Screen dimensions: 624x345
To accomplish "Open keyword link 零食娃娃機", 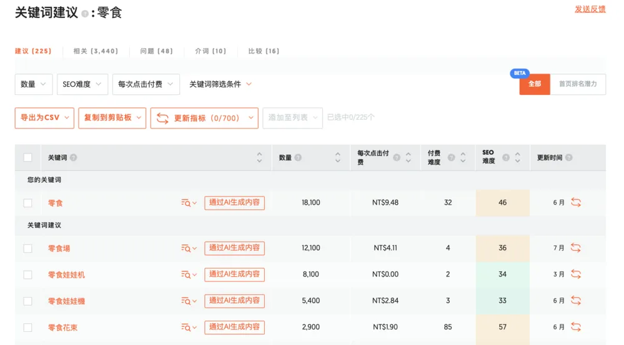I will click(66, 301).
